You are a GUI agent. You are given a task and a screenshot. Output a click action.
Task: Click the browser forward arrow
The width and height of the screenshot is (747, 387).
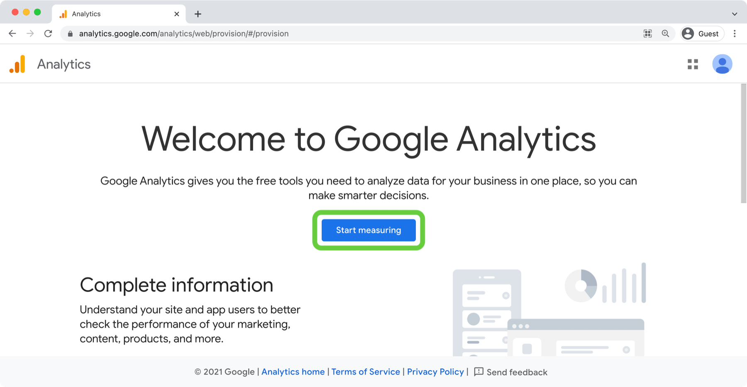[x=30, y=34]
